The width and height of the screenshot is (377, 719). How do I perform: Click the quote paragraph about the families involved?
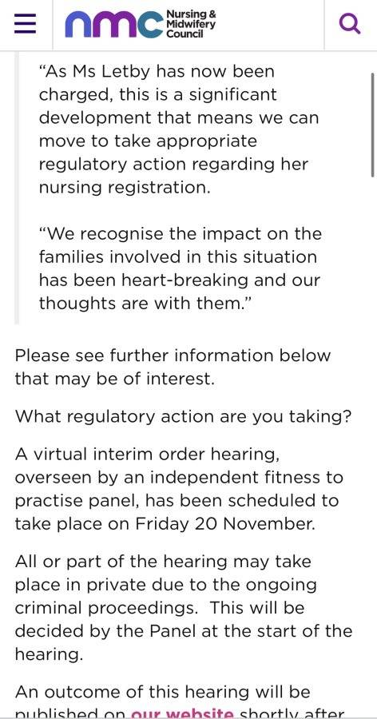181,268
